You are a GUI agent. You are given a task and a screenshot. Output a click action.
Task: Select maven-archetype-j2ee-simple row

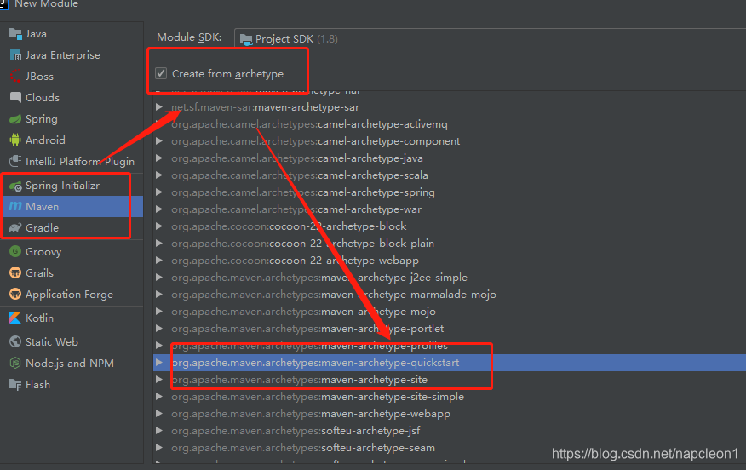[450, 278]
